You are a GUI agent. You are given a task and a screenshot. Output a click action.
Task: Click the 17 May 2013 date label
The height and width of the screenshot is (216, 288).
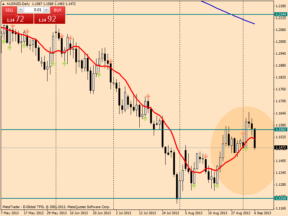[34, 213]
